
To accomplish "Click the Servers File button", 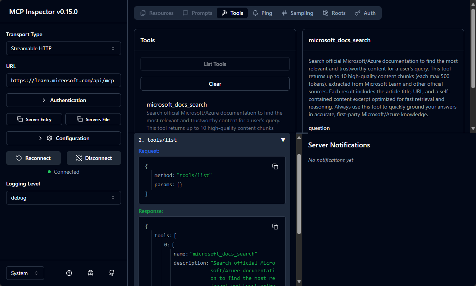I will [x=93, y=119].
